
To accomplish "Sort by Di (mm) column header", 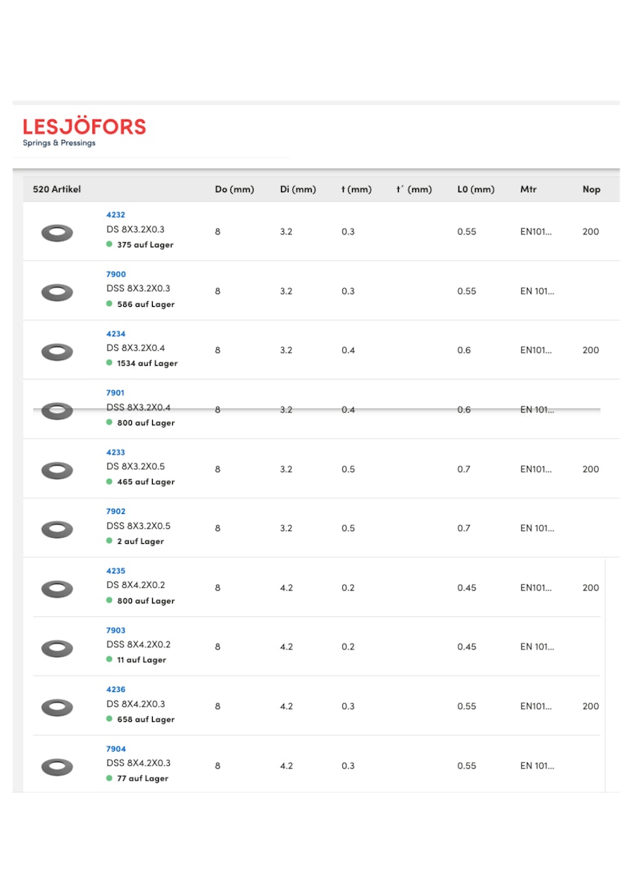I will (x=297, y=189).
